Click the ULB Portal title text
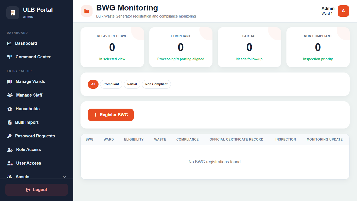Image resolution: width=357 pixels, height=201 pixels. click(x=38, y=10)
